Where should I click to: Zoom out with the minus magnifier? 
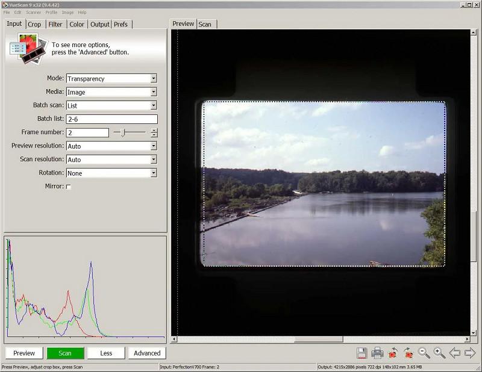[x=424, y=353]
